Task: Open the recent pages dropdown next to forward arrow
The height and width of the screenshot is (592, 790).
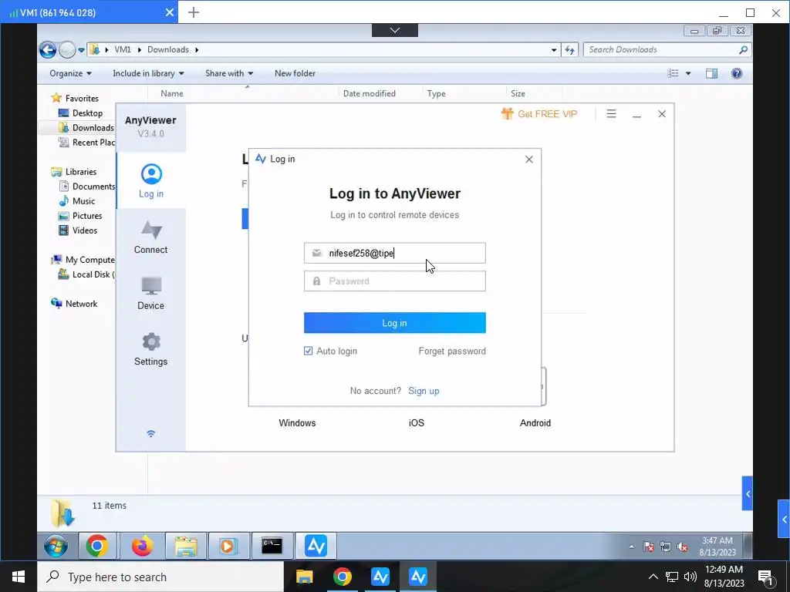Action: 81,50
